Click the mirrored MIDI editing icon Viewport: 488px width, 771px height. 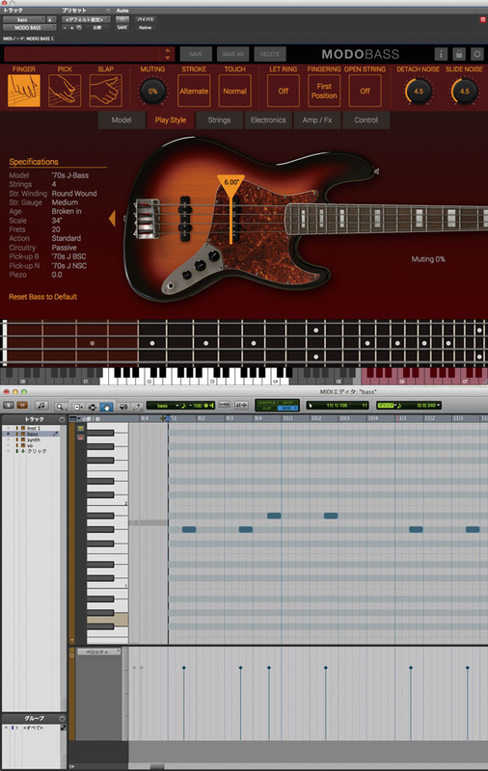click(x=241, y=405)
